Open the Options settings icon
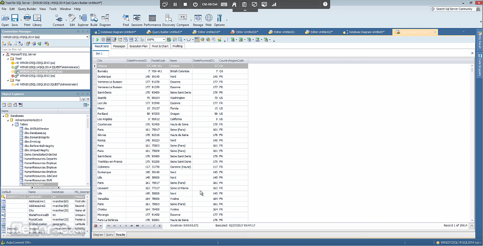Viewport: 483px width, 246px height. pyautogui.click(x=219, y=20)
